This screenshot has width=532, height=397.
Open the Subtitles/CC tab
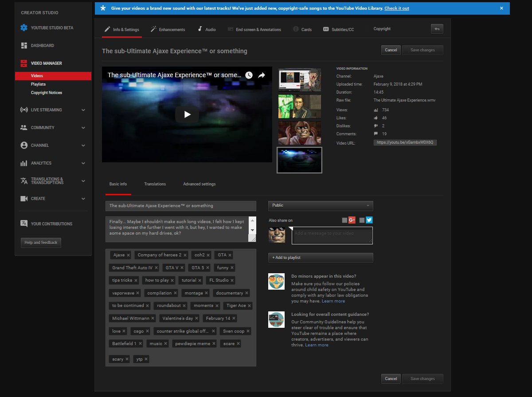[338, 30]
